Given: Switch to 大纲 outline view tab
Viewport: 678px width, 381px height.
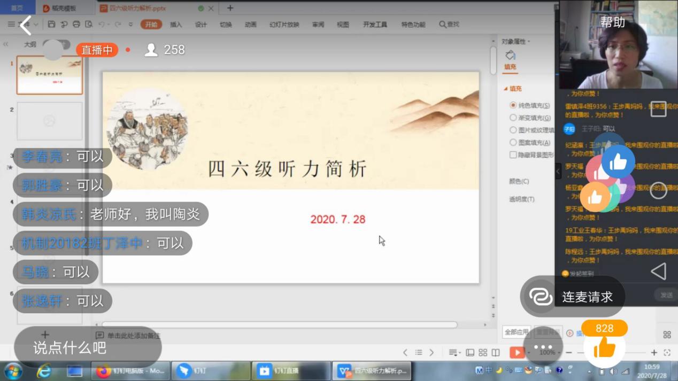Looking at the screenshot, I should [x=30, y=44].
